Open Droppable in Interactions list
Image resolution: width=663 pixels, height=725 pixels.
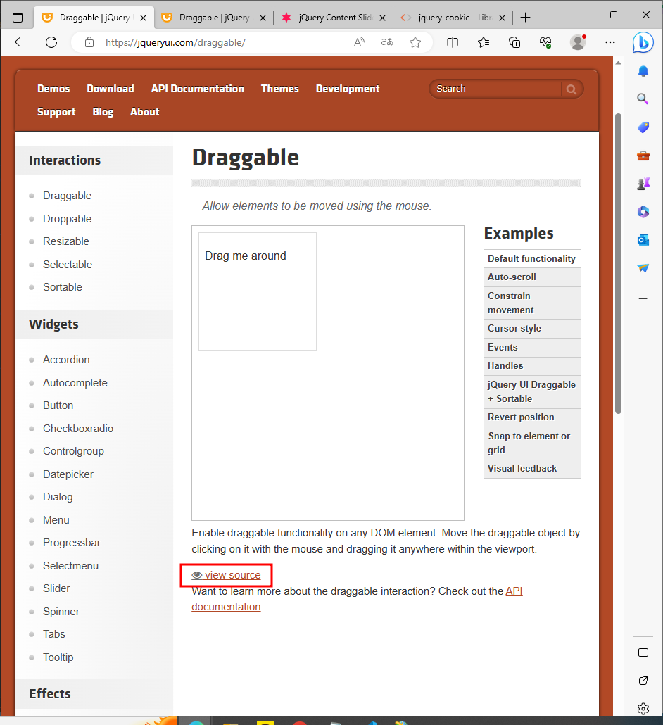coord(67,219)
